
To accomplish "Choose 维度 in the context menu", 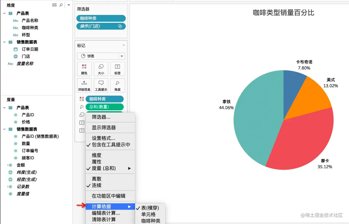I will [110, 155].
